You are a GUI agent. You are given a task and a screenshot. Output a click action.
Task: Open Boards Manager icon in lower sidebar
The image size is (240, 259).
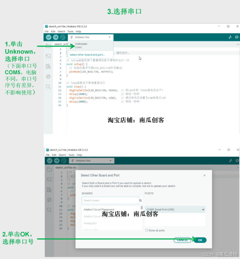point(49,179)
